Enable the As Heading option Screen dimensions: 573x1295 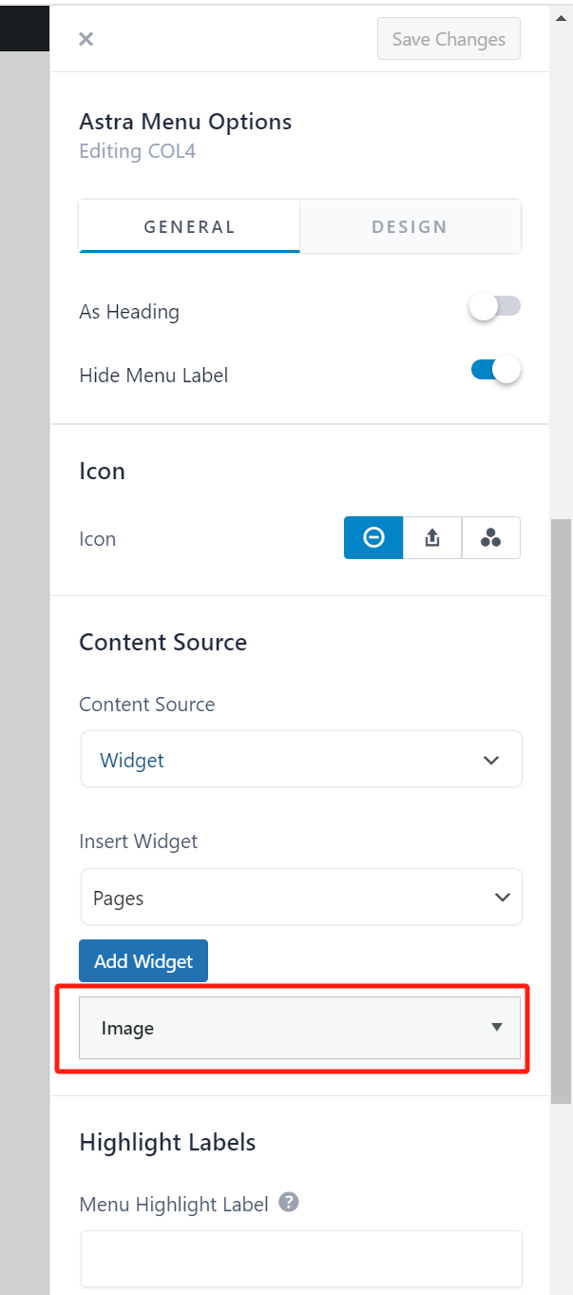494,306
